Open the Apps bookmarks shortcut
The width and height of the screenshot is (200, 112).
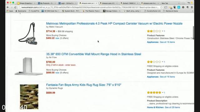(10, 11)
